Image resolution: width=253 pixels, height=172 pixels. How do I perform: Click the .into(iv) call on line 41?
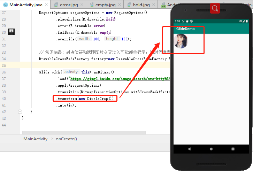pyautogui.click(x=66, y=105)
